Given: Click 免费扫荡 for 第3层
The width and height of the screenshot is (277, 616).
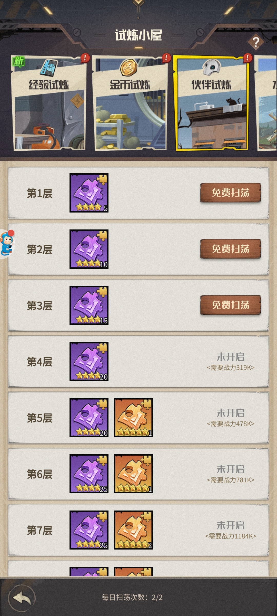Looking at the screenshot, I should point(231,305).
